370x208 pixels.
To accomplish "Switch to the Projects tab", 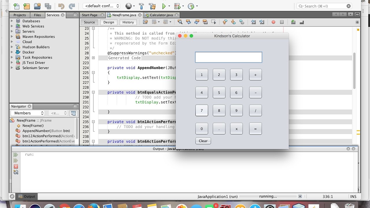I will (20, 15).
